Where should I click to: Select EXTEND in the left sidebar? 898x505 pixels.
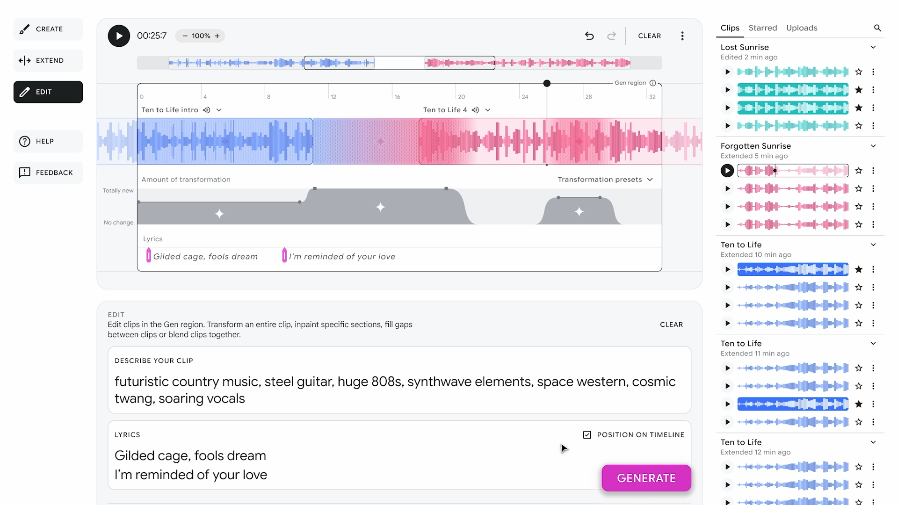click(x=48, y=60)
